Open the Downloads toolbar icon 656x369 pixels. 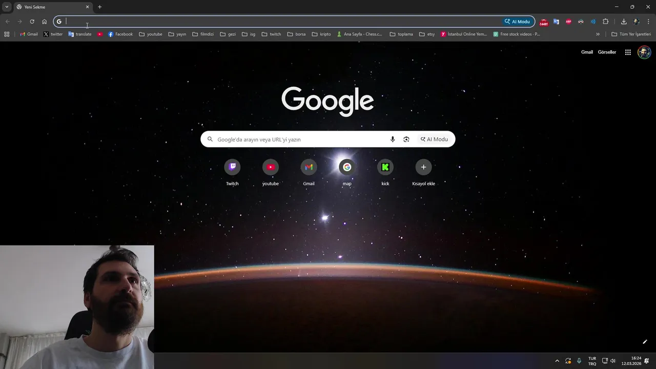pos(624,22)
